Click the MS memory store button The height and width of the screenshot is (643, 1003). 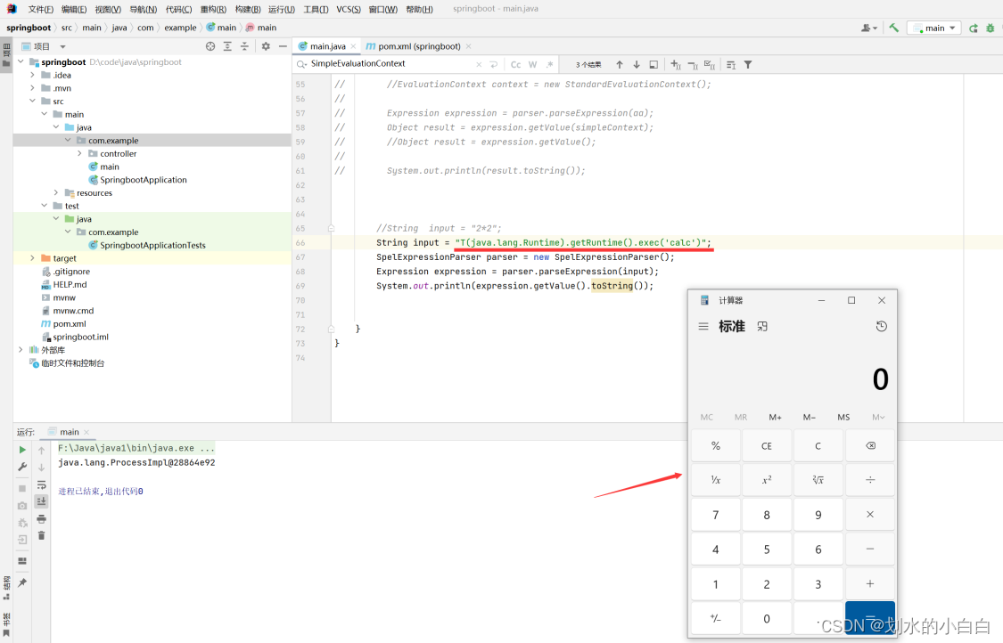pyautogui.click(x=843, y=418)
